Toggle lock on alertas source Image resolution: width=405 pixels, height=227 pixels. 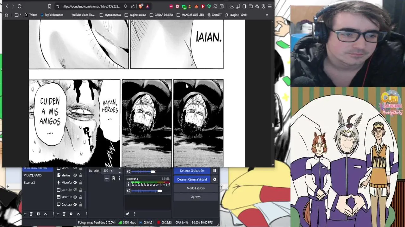click(80, 175)
